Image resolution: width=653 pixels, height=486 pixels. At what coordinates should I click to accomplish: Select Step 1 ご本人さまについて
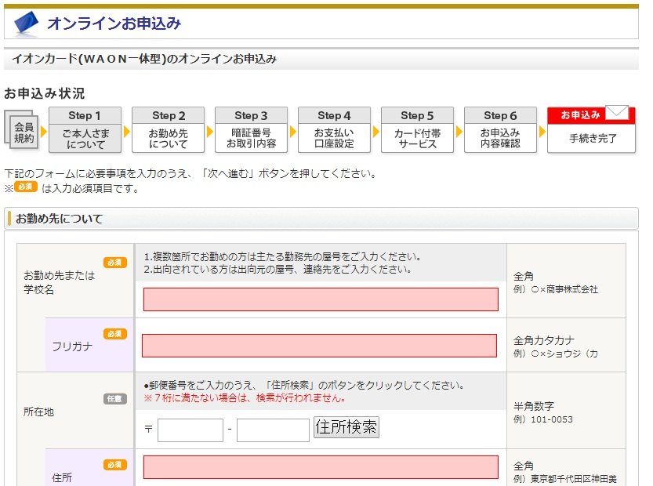pos(85,130)
